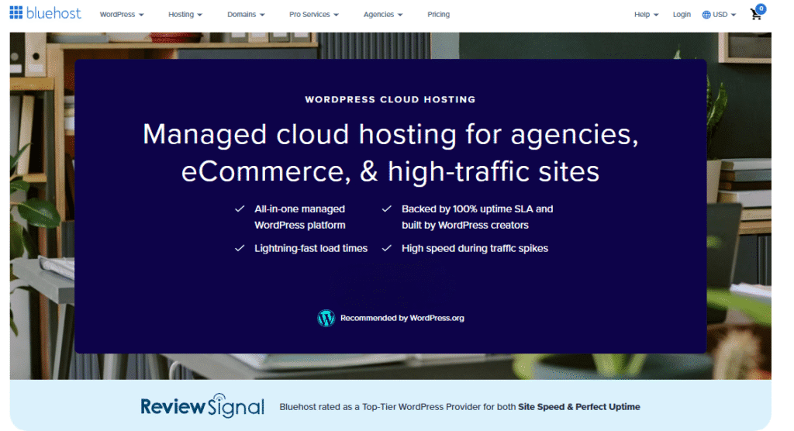This screenshot has height=431, width=794.
Task: Open the USD currency selector
Action: click(x=719, y=15)
